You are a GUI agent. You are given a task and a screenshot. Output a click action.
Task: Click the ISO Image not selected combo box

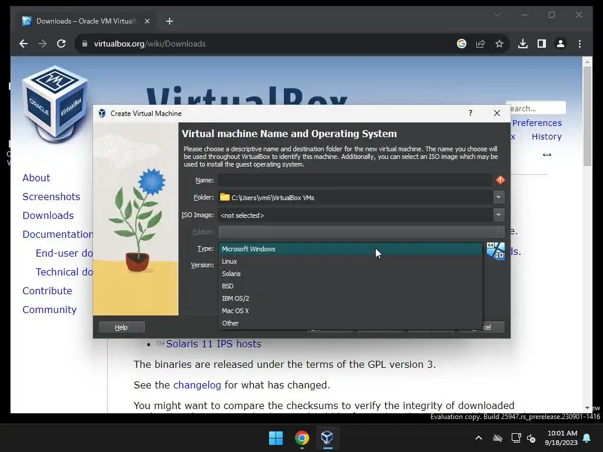point(355,215)
